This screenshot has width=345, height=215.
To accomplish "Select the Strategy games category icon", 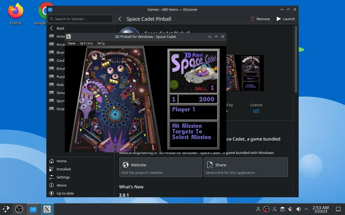I will point(51,109).
